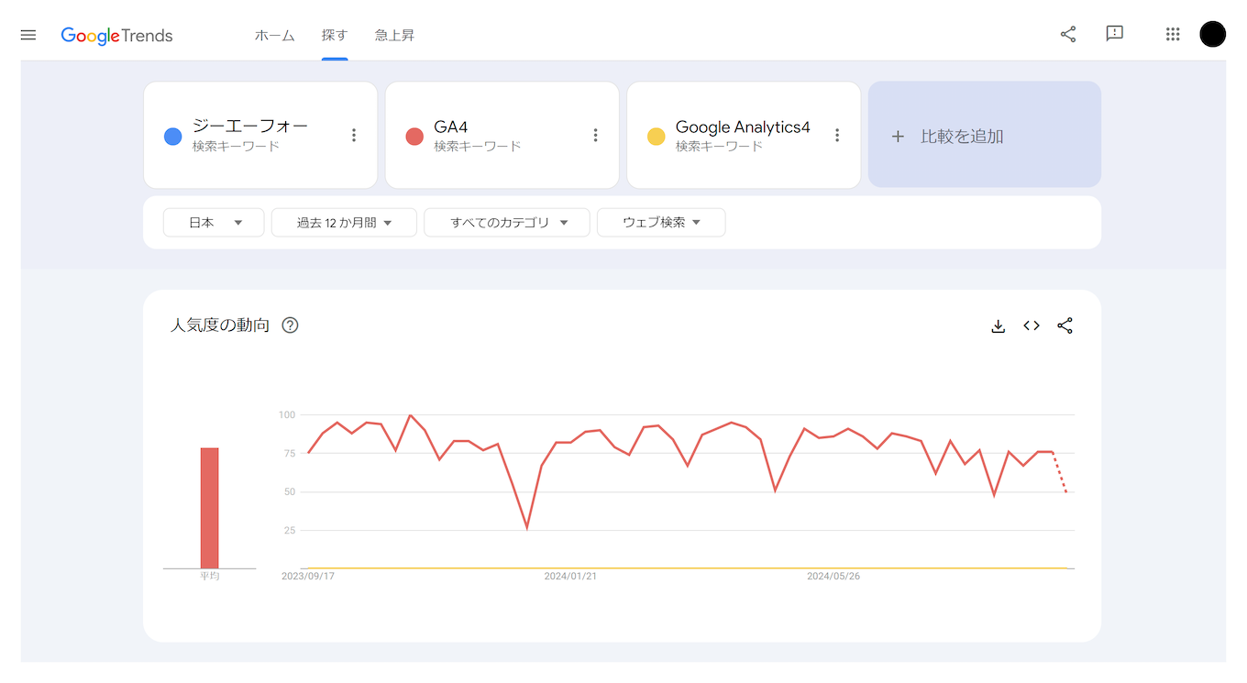Click the 75 y-axis label
Image resolution: width=1247 pixels, height=683 pixels.
(x=290, y=454)
